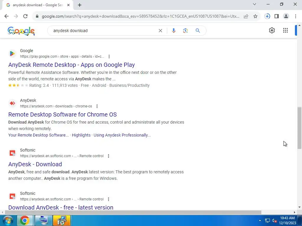
Task: Click the second Softonic result favicon
Action: click(x=12, y=196)
